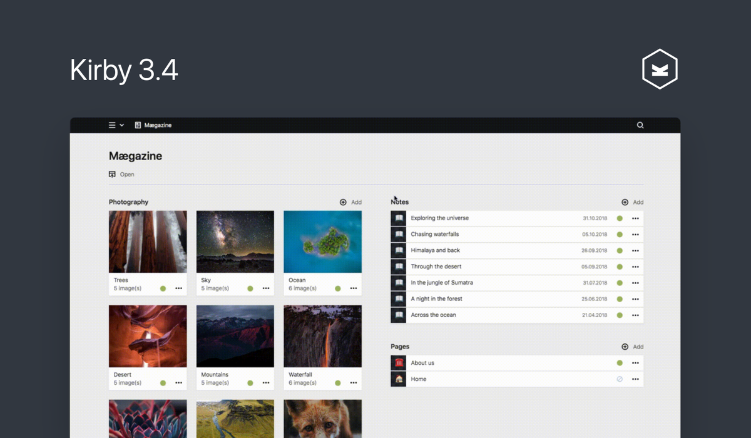The width and height of the screenshot is (751, 438).
Task: Click book icon of Across the ocean
Action: 399,315
